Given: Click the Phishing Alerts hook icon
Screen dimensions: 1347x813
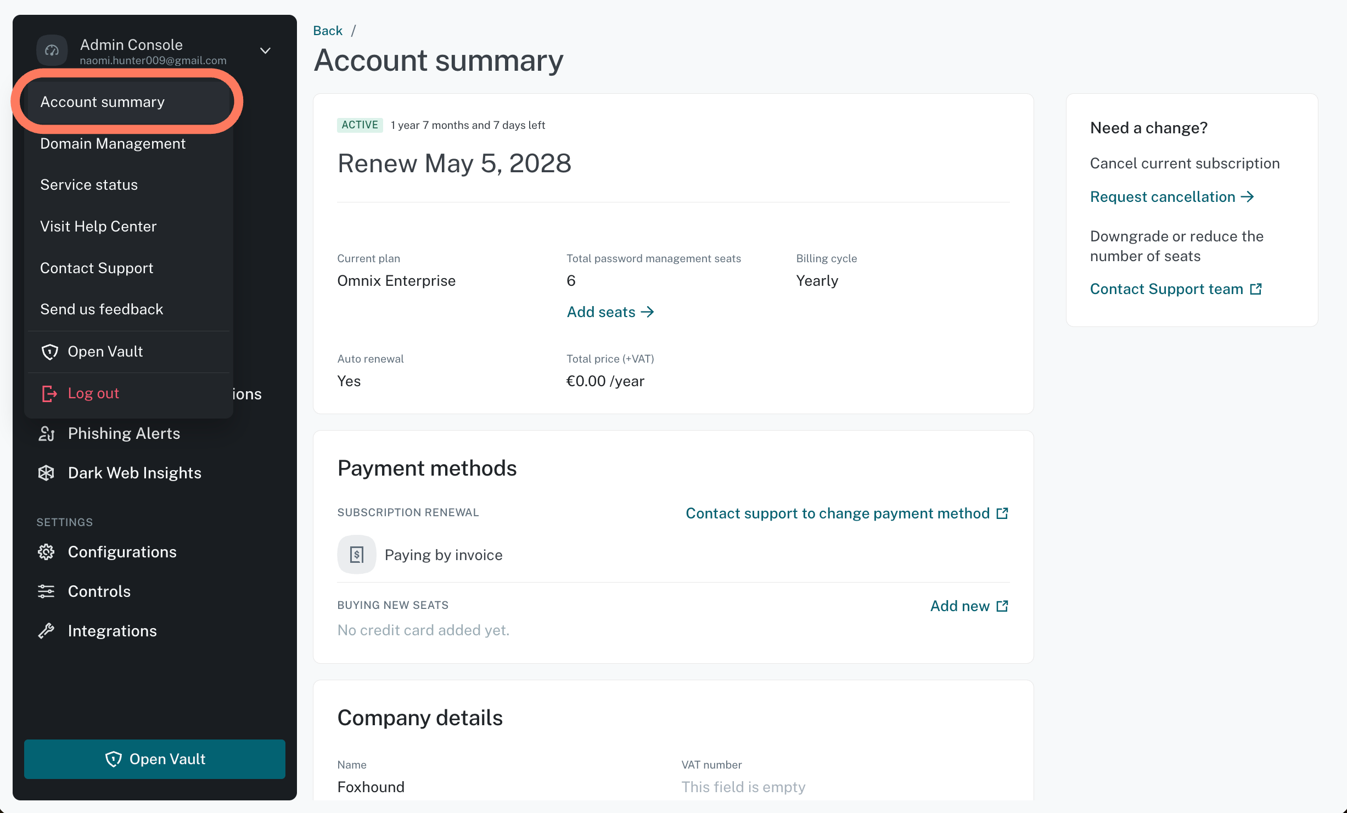Looking at the screenshot, I should tap(46, 433).
